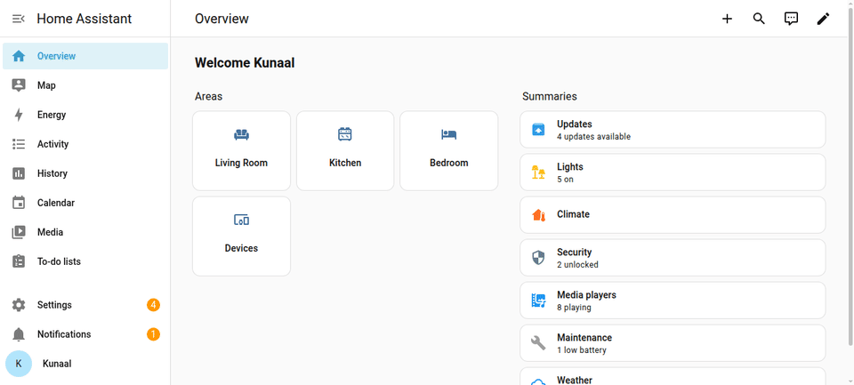Viewport: 854px width, 385px height.
Task: Open the Living Room area card
Action: [241, 151]
